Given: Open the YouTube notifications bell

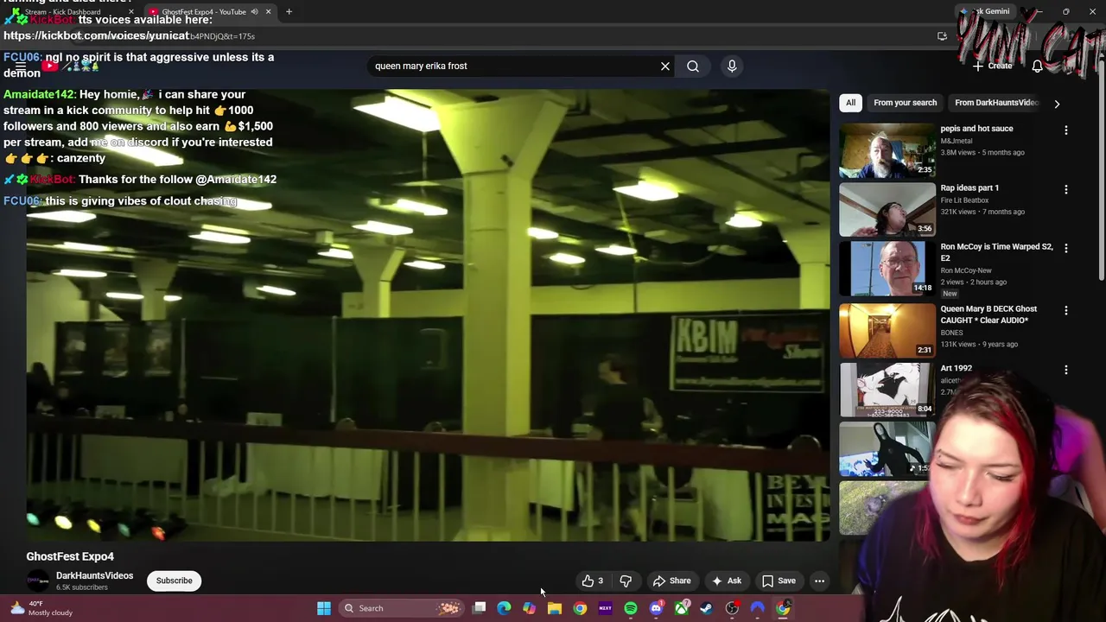Looking at the screenshot, I should point(1038,67).
